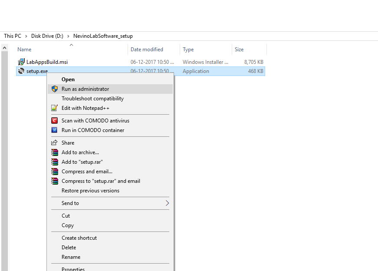Open the chevron after Disk Drive (D:)
The height and width of the screenshot is (271, 378).
69,36
